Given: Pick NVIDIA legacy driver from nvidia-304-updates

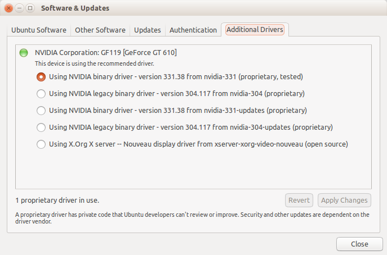Looking at the screenshot, I should [41, 127].
